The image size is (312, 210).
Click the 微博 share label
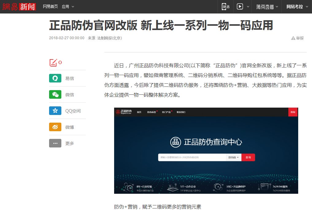[x=70, y=127]
